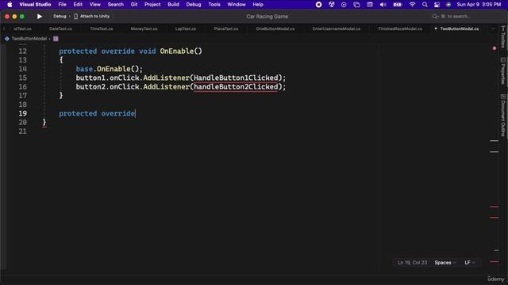
Task: Switch to the EnterUsernameModal.cs tab
Action: 337,28
